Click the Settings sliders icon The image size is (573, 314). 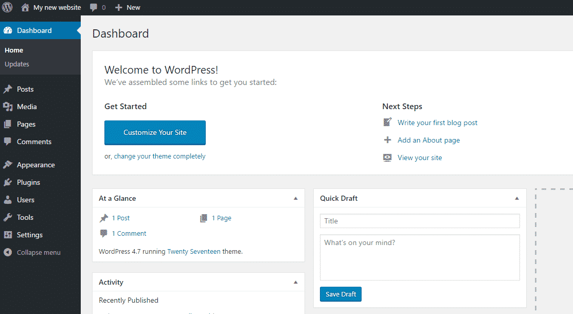pos(8,235)
